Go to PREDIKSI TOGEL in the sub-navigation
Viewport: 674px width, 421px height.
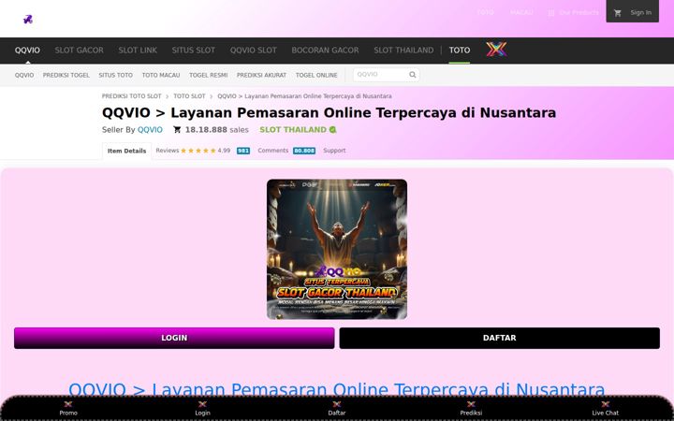click(66, 75)
